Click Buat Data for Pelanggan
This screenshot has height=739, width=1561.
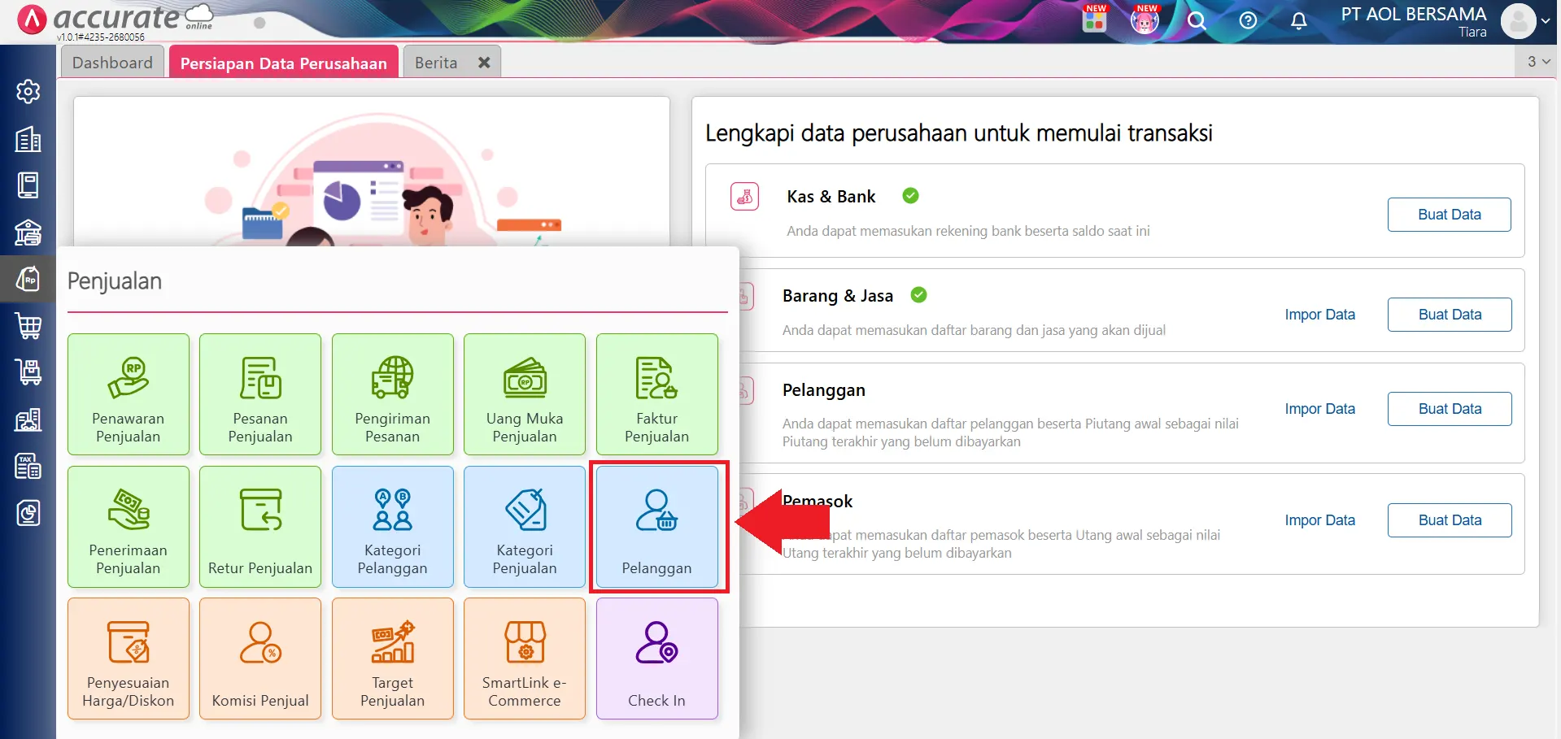(x=1450, y=409)
